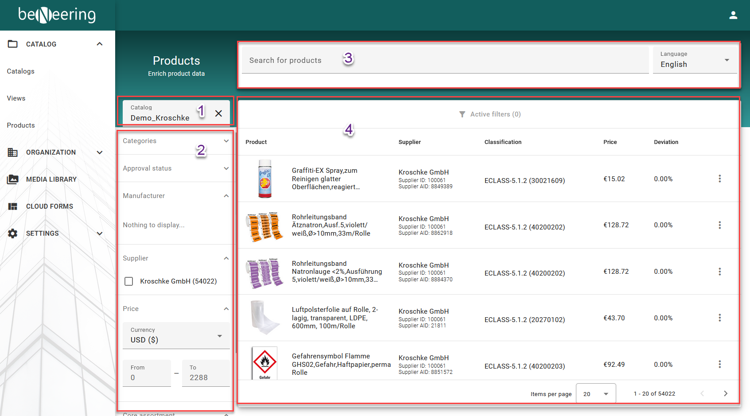Collapse the Catalog menu section
The width and height of the screenshot is (750, 416).
click(100, 44)
